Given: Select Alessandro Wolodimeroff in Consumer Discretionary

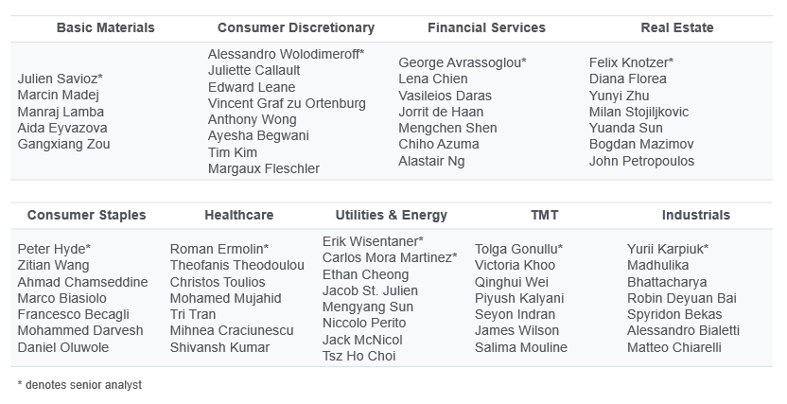Looking at the screenshot, I should (286, 54).
